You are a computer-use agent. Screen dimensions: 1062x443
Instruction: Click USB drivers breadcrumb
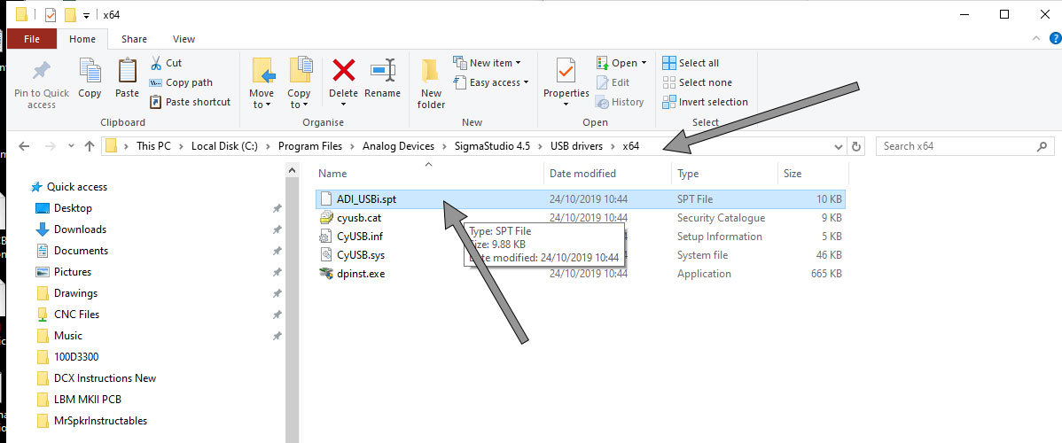coord(577,146)
